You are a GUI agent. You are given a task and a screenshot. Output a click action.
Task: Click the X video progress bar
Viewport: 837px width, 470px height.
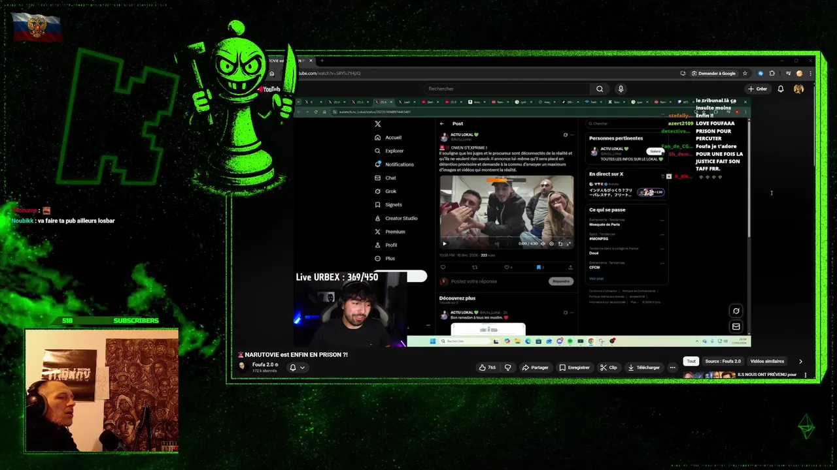coord(507,238)
